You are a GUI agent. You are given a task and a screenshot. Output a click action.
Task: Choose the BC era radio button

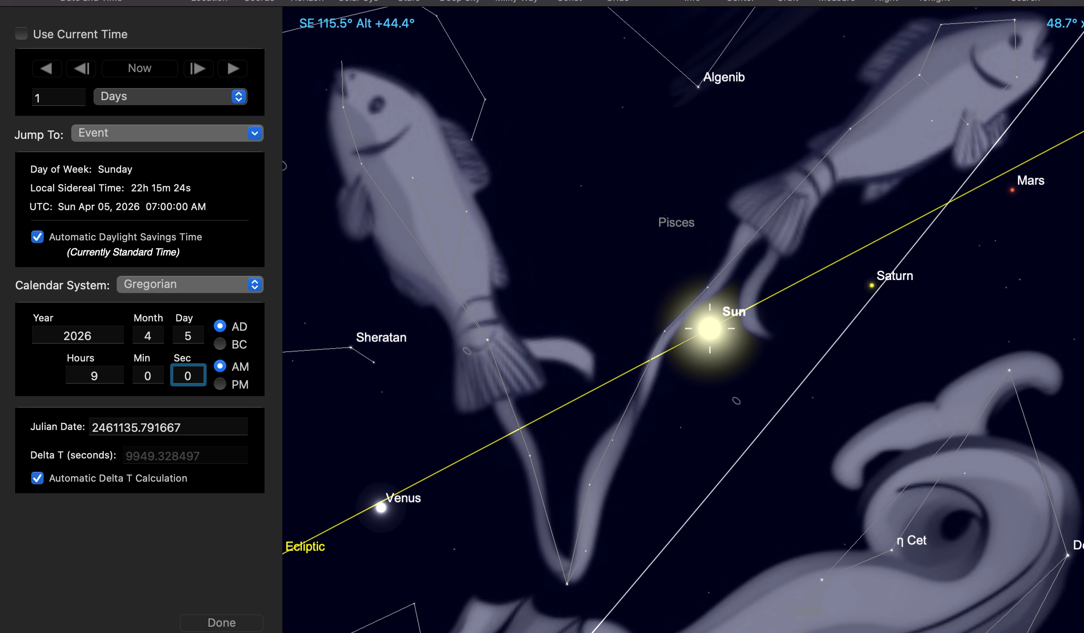(220, 344)
